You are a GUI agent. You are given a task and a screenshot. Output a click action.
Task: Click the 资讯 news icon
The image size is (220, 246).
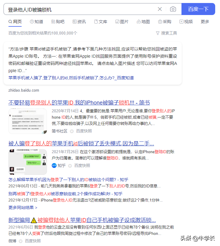click(x=74, y=22)
